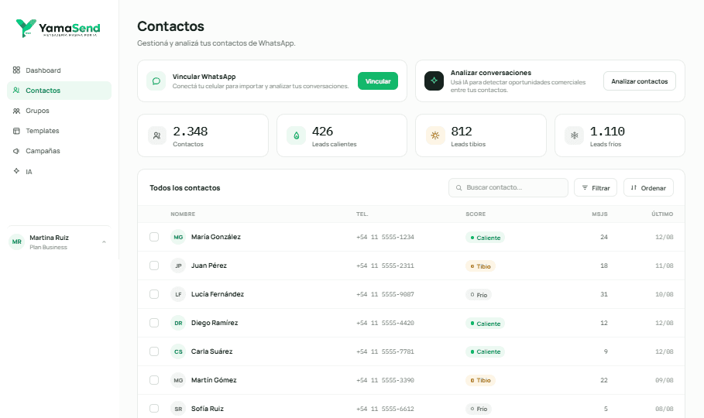Image resolution: width=704 pixels, height=418 pixels.
Task: Click the contacts icon in 2.348 card
Action: 156,135
